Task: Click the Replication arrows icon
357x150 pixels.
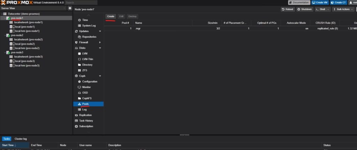Action: coord(76,115)
